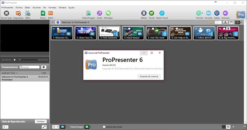247x130 pixels.
Task: Open the Ver menu
Action: (44, 8)
